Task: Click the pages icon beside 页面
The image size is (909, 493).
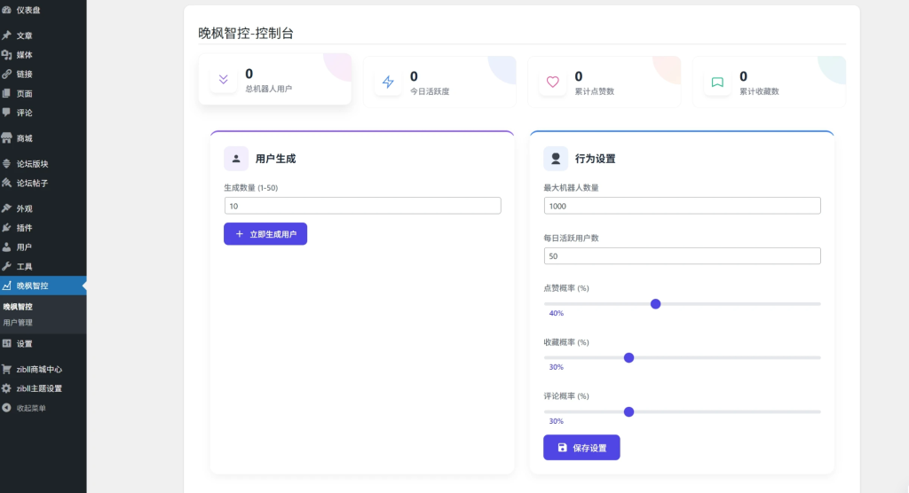Action: click(x=6, y=93)
